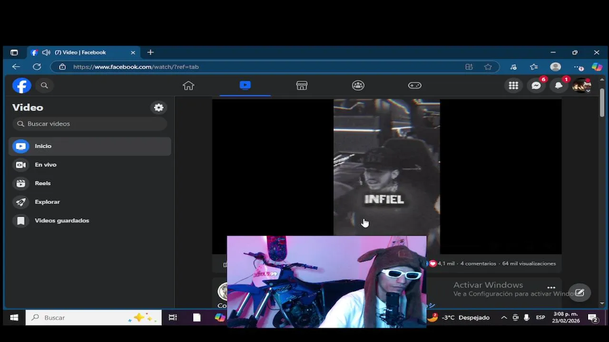Click the scrollbar down arrow

pyautogui.click(x=602, y=303)
